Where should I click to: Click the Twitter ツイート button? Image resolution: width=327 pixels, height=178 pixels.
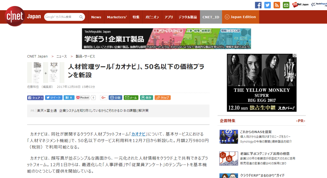coord(54,97)
